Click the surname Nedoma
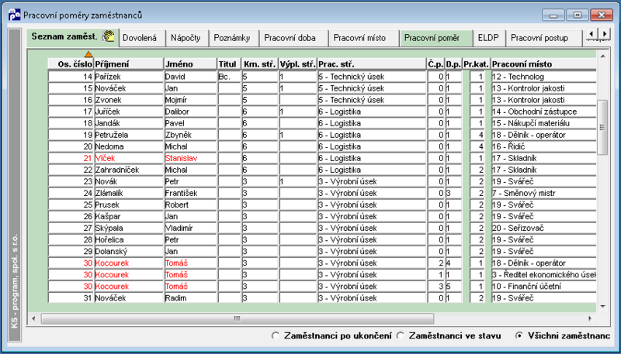Screen dimensions: 621x354 click(x=129, y=146)
